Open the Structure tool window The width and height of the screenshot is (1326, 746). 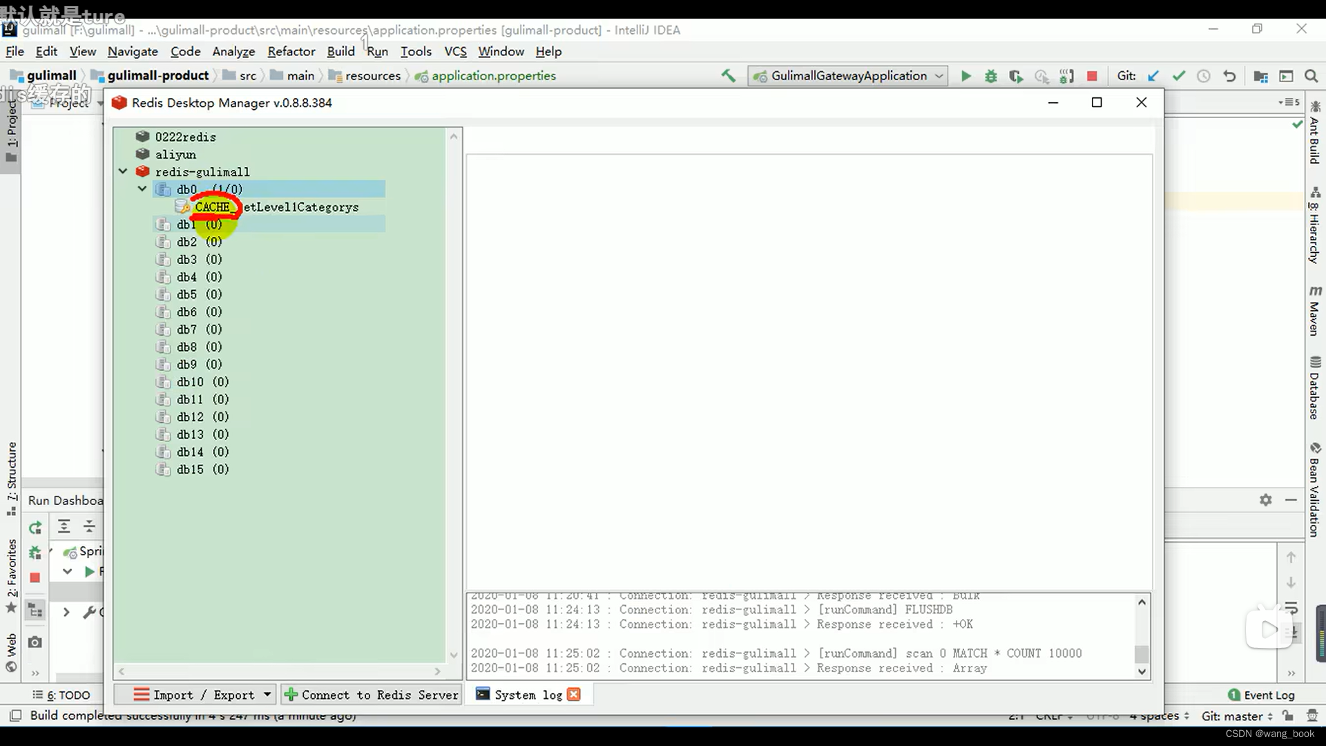pos(12,478)
